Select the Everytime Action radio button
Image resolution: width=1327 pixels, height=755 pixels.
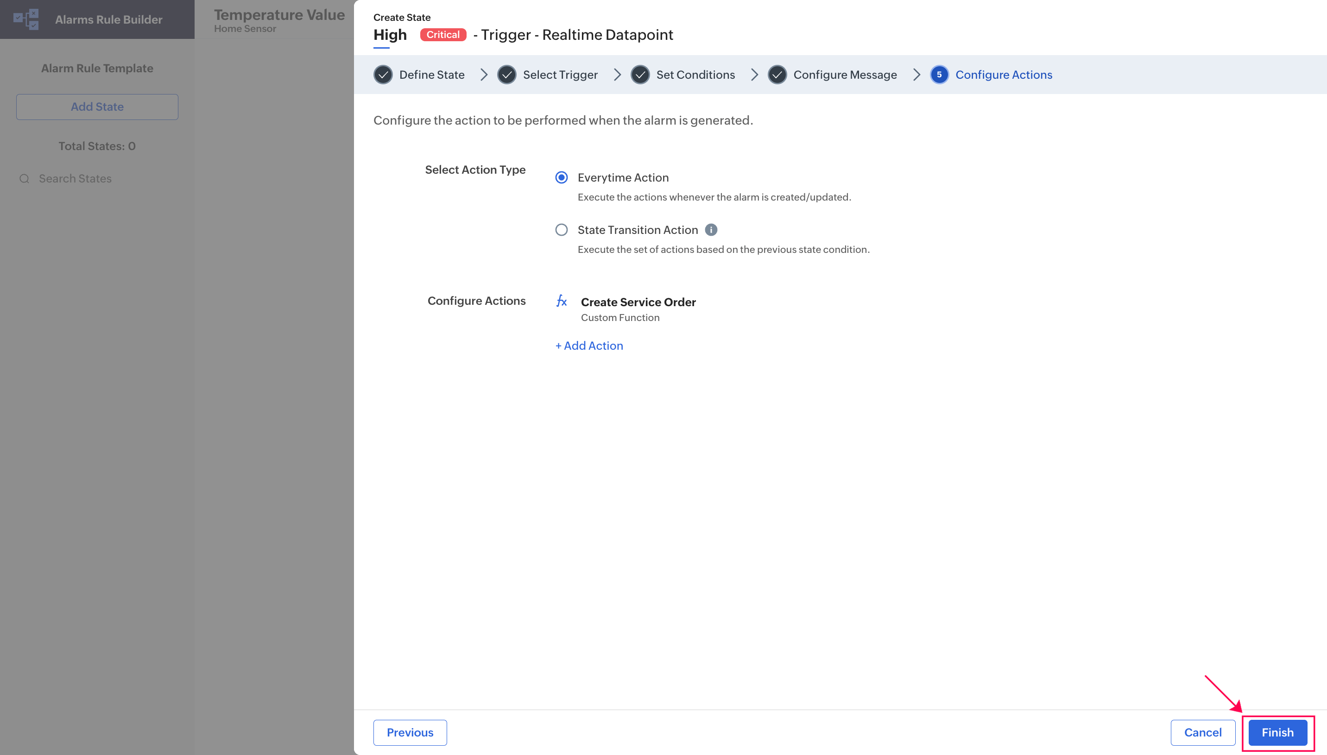pyautogui.click(x=562, y=177)
